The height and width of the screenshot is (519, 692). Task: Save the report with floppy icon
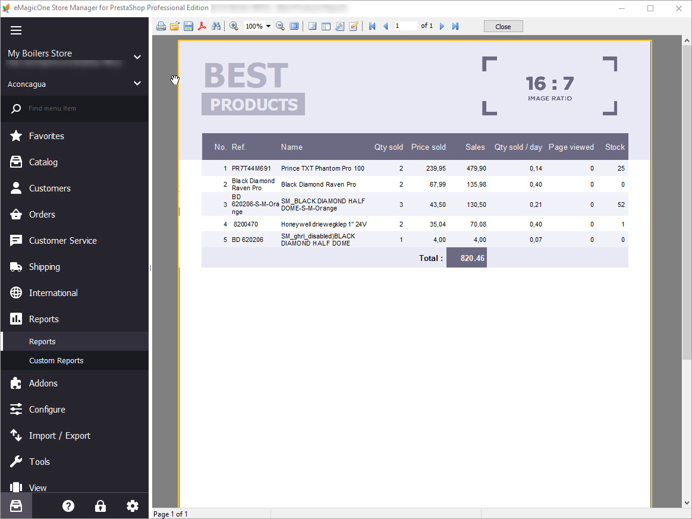click(x=188, y=27)
